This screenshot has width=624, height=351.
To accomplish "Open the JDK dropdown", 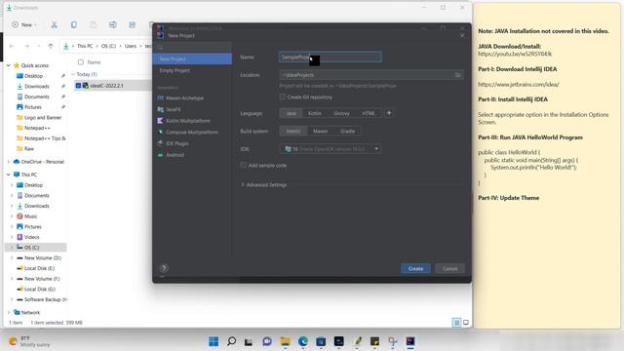I will click(331, 149).
